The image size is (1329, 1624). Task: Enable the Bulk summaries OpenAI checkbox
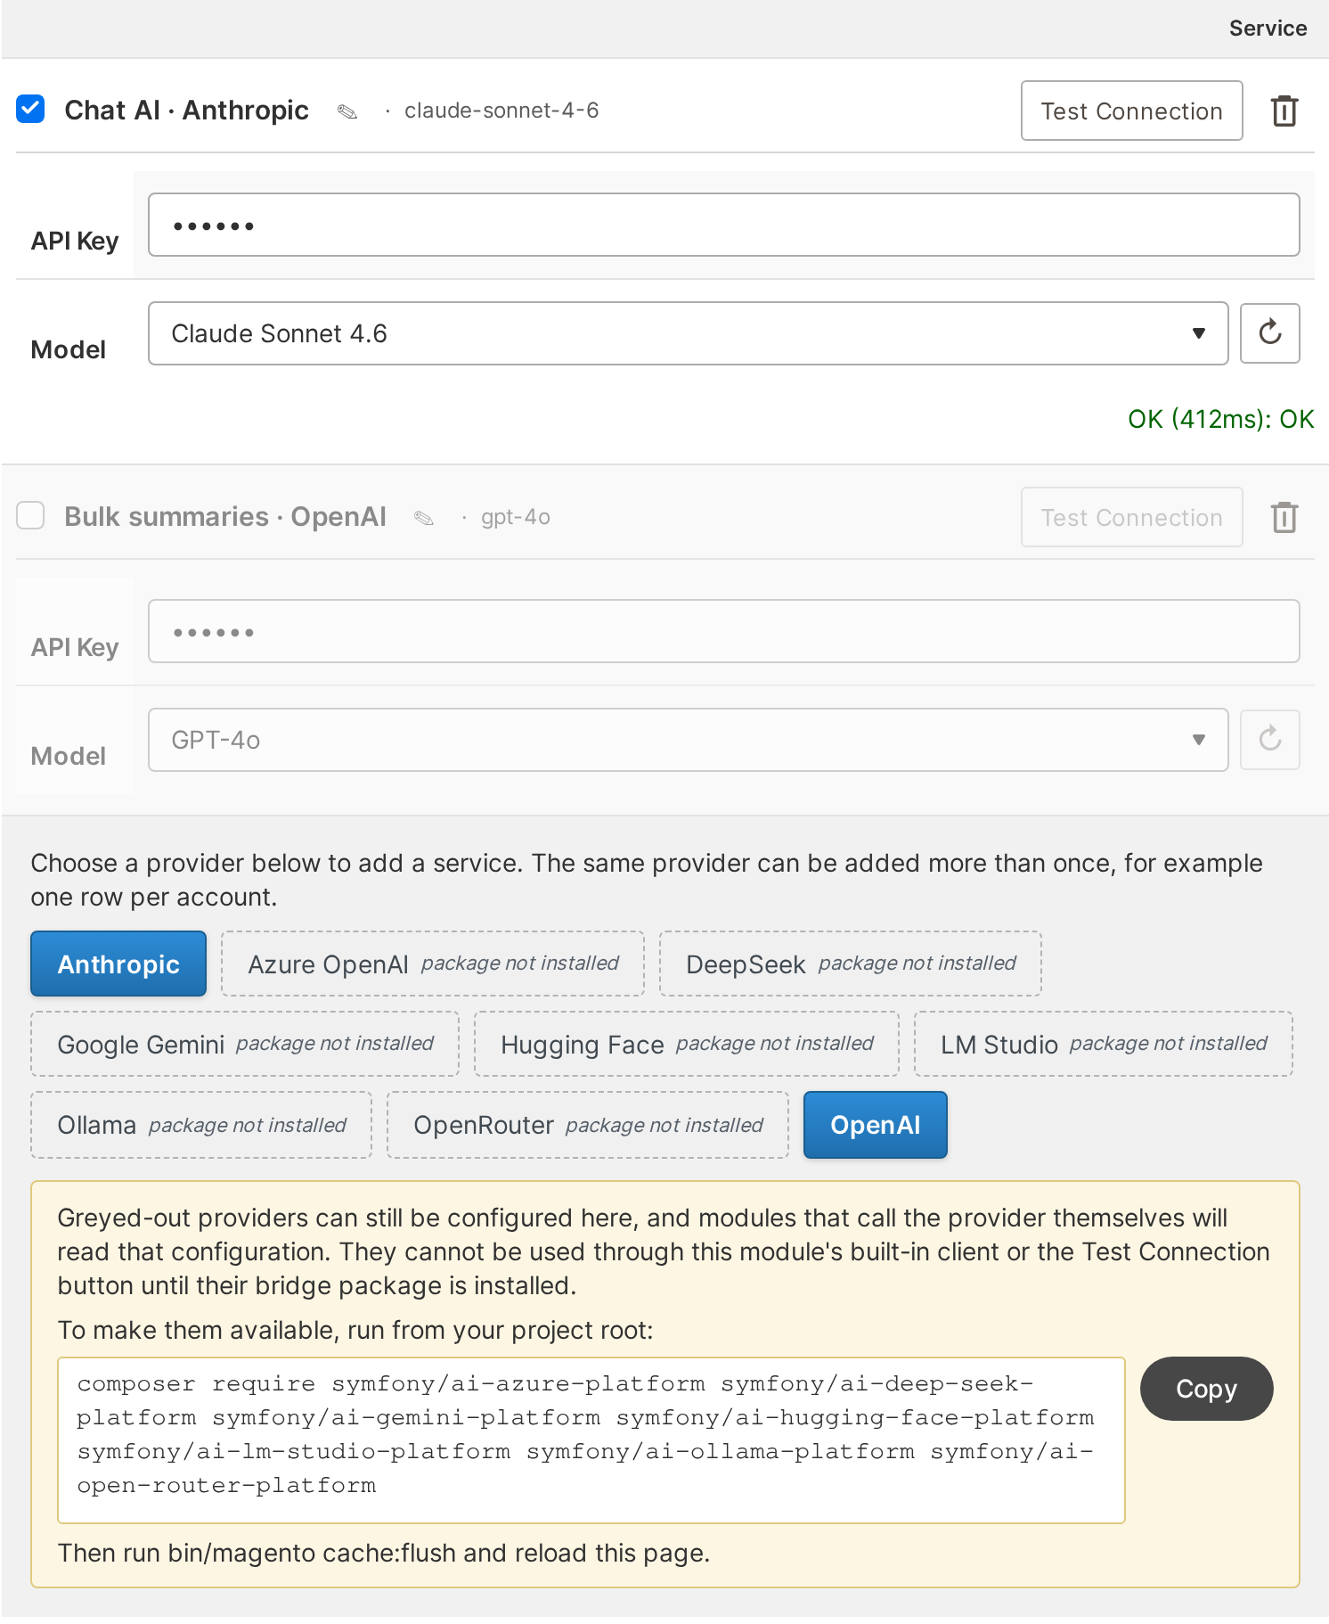pyautogui.click(x=30, y=515)
